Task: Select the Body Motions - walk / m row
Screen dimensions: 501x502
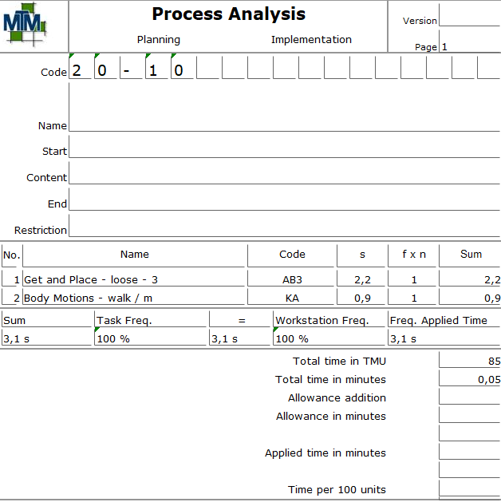Action: 134,298
